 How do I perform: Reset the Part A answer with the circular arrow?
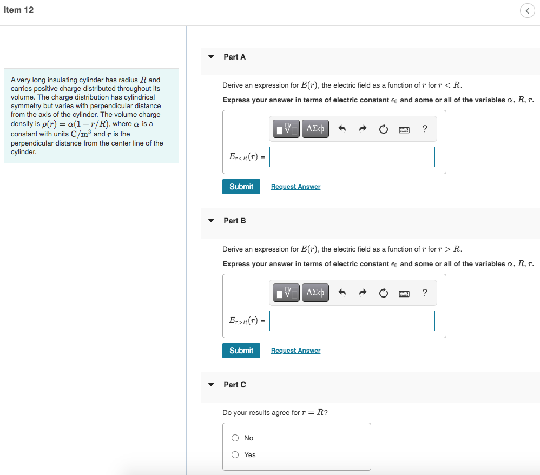383,129
